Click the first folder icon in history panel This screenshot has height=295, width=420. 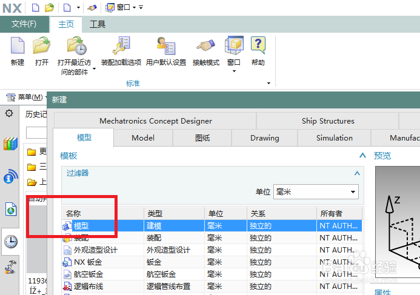coord(32,152)
